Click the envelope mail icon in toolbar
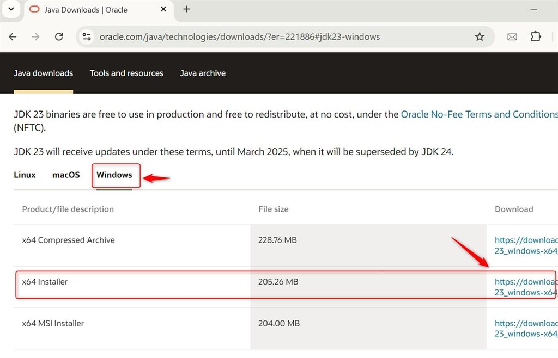Viewport: 558px width, 358px height. (512, 36)
